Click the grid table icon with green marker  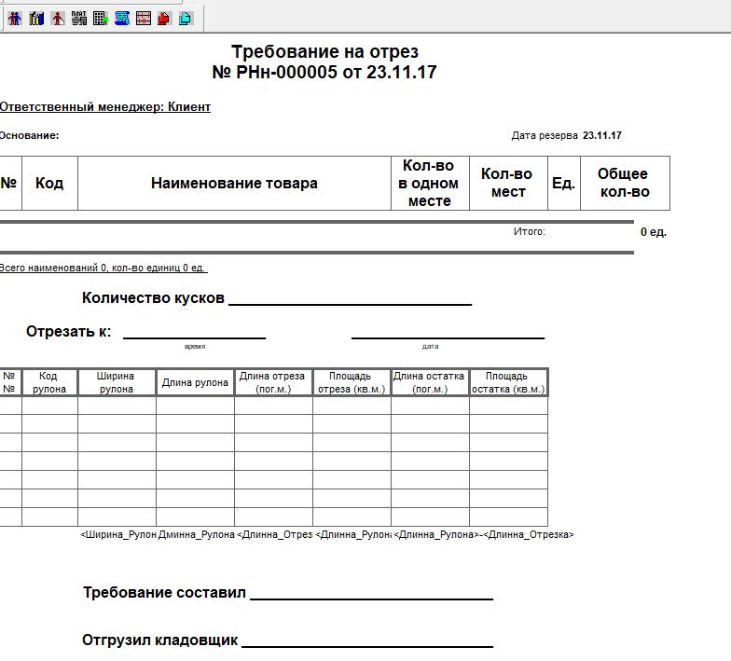click(101, 18)
